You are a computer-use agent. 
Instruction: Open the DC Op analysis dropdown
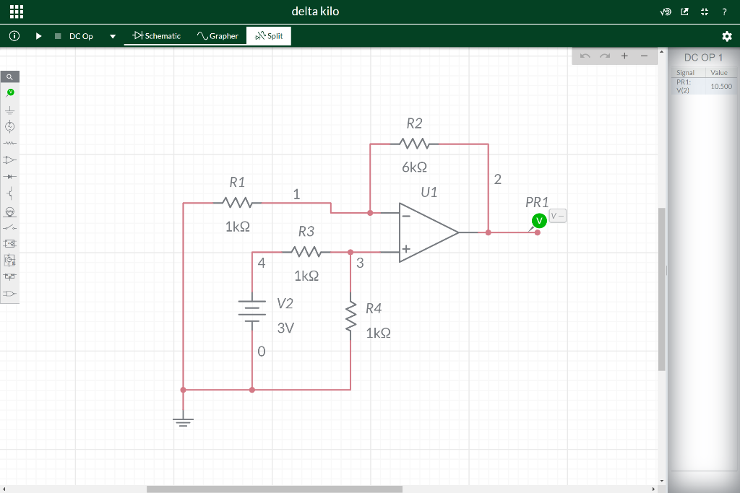pos(112,35)
